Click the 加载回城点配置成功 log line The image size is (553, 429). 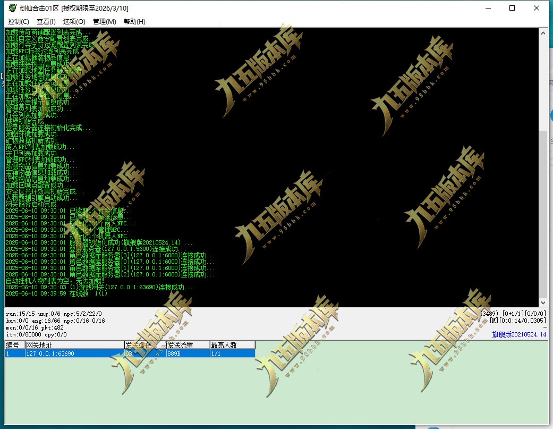pos(38,185)
